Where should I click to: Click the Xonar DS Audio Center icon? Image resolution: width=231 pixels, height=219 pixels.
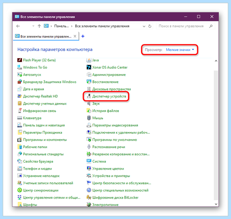89,67
